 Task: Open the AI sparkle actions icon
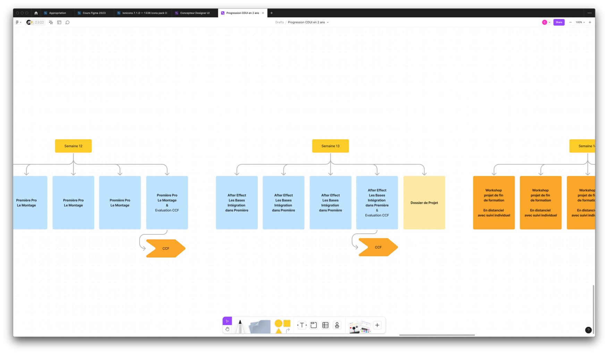click(51, 22)
